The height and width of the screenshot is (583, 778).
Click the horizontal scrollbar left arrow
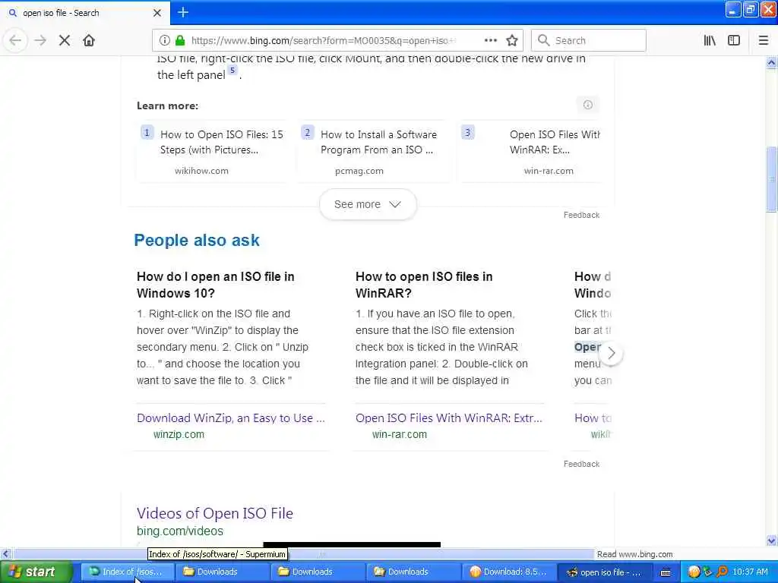(5, 553)
